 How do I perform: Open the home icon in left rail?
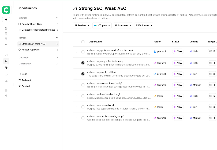[x=6, y=28]
